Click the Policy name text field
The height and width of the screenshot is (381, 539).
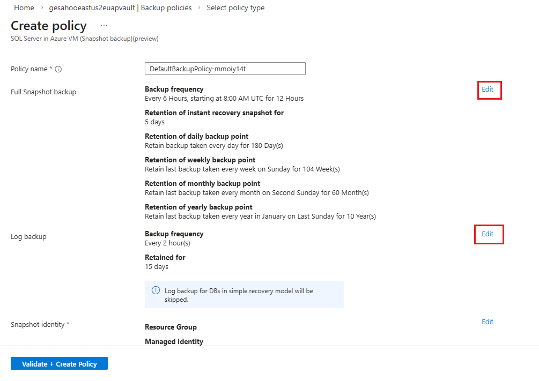[225, 69]
